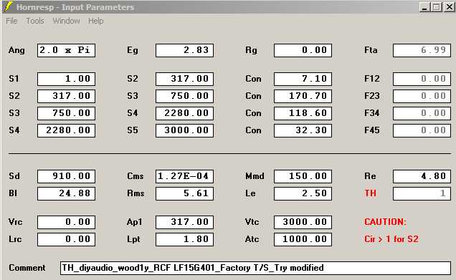
Task: Click the red TH label
Action: (370, 193)
